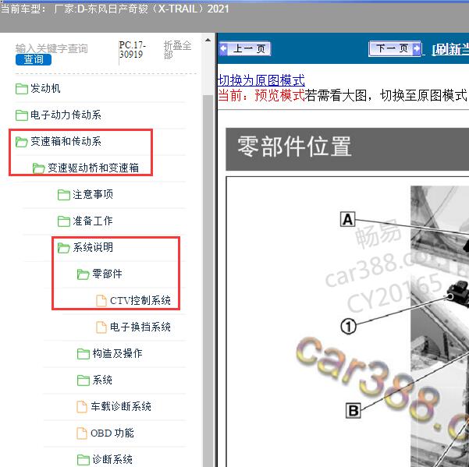Viewport: 469px width, 467px height.
Task: Click the 查询 search button
Action: (x=34, y=59)
